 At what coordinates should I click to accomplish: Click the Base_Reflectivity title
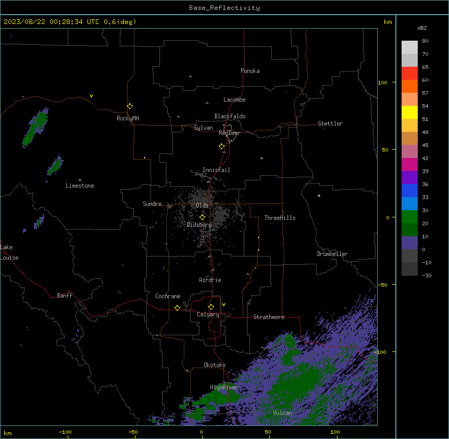224,8
